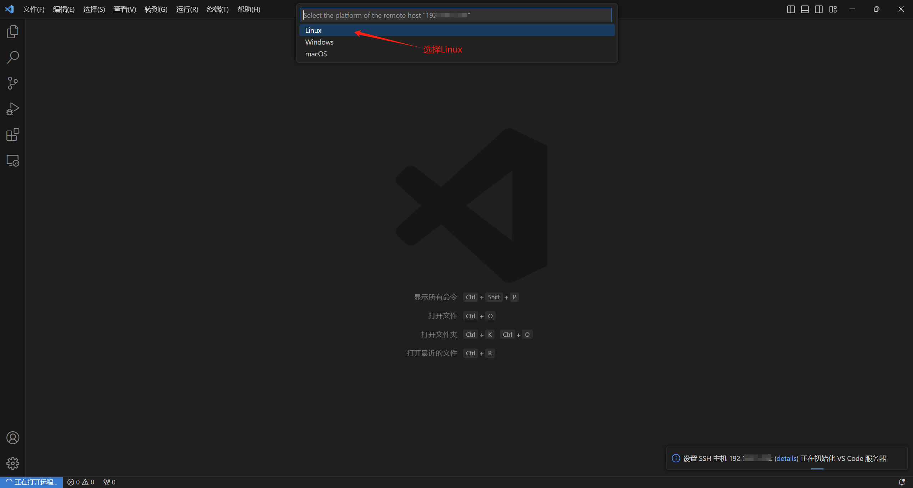Viewport: 913px width, 488px height.
Task: Open the Search view icon
Action: (x=12, y=57)
